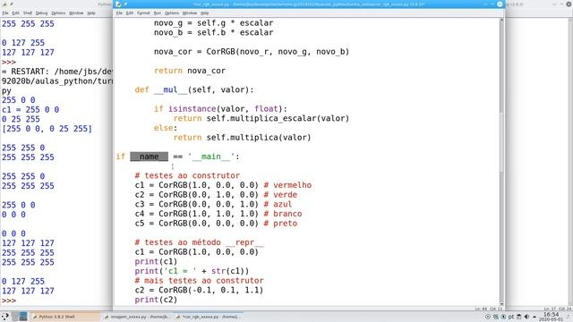Open the volume control in system tray
This screenshot has height=322, width=573.
click(526, 317)
